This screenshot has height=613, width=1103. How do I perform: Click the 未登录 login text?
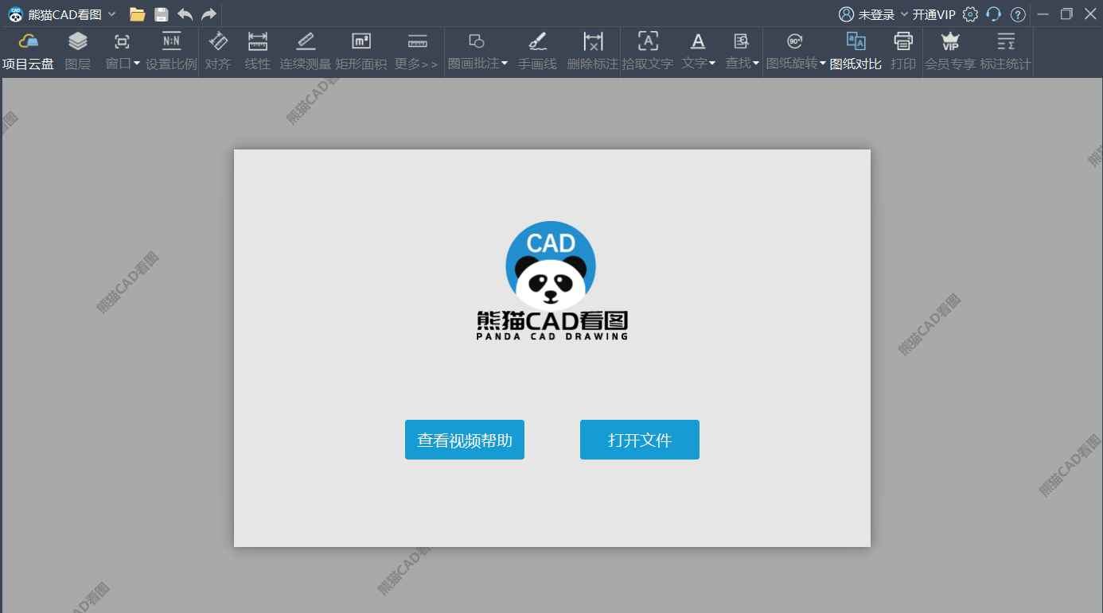point(877,14)
